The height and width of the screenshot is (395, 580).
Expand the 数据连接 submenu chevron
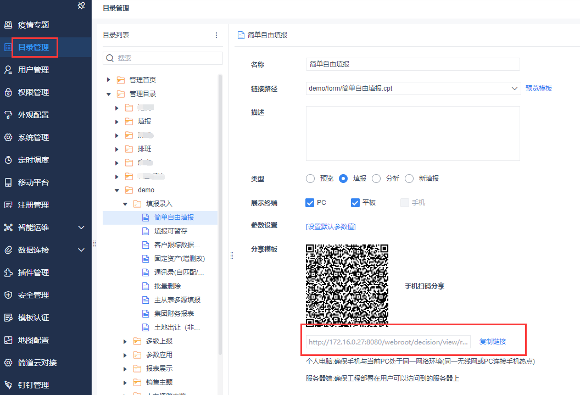click(81, 250)
